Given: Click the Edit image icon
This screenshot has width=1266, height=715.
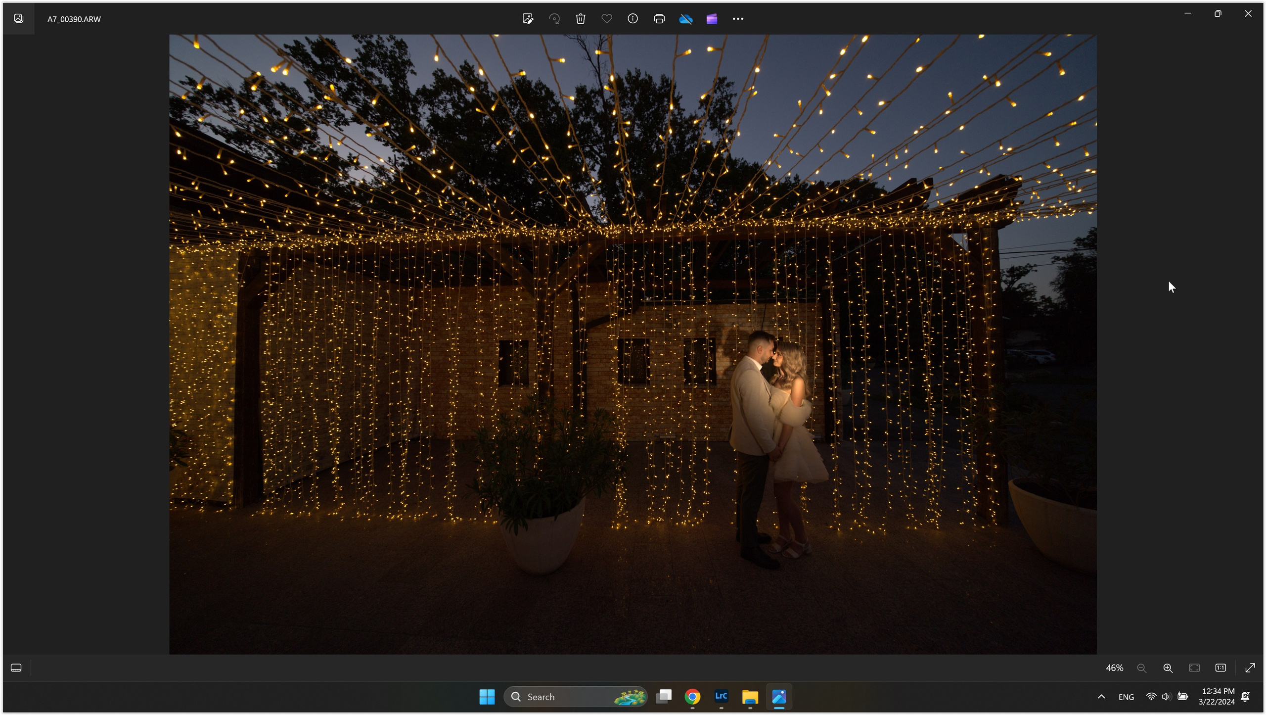Looking at the screenshot, I should [x=528, y=19].
